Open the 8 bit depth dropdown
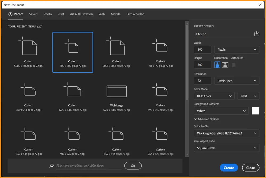 pyautogui.click(x=248, y=96)
